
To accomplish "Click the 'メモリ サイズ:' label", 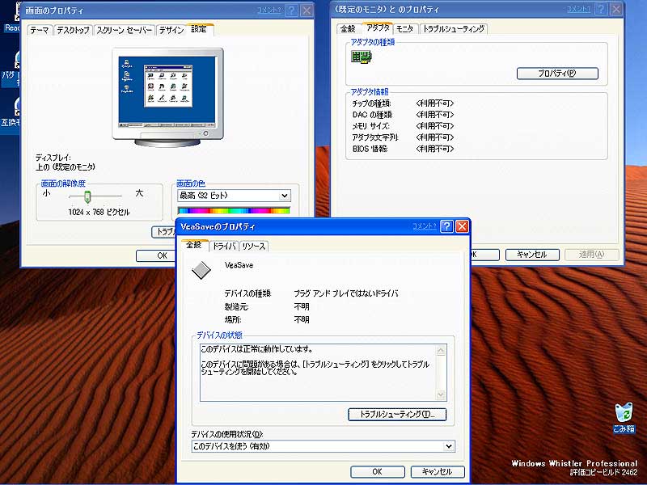I will pyautogui.click(x=370, y=126).
